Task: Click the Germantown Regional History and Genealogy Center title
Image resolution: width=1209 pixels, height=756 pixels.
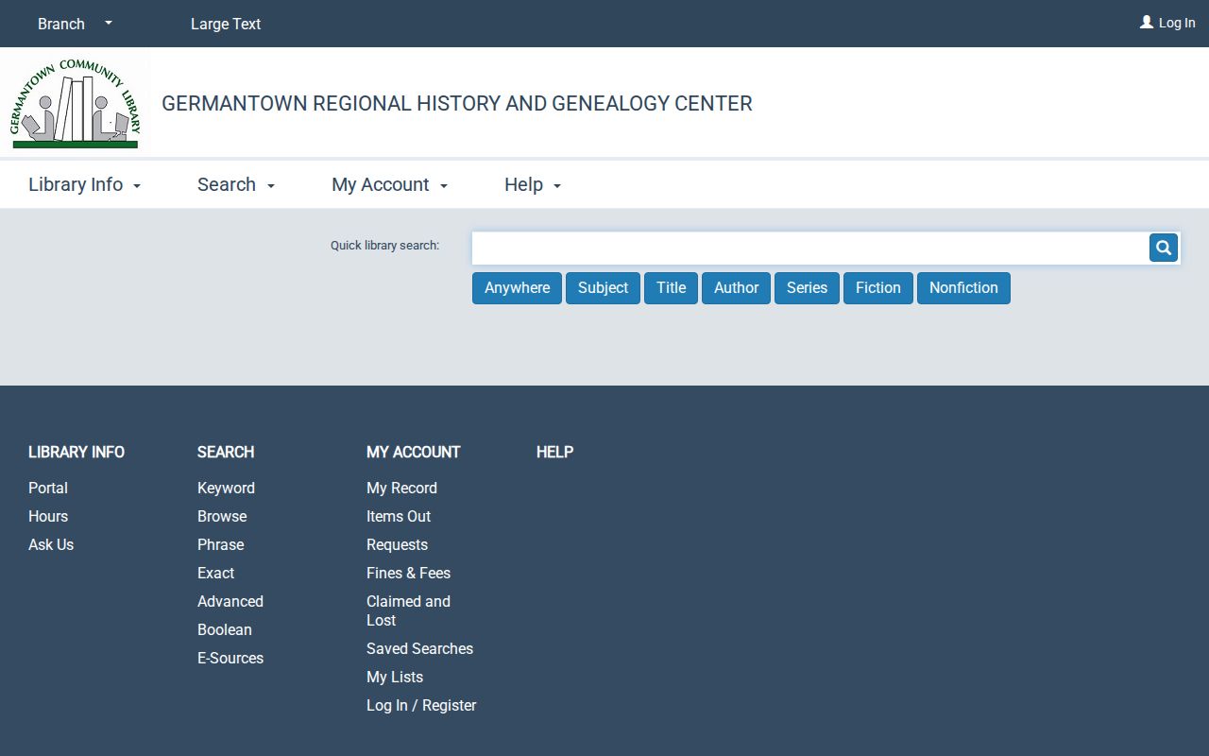Action: click(457, 103)
